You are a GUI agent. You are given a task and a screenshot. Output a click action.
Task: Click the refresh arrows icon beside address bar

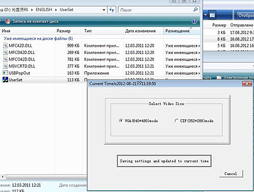pos(112,10)
